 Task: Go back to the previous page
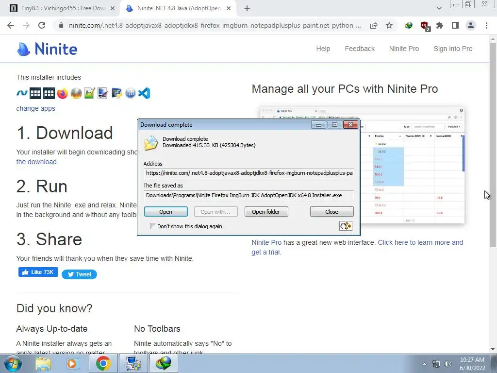[11, 25]
